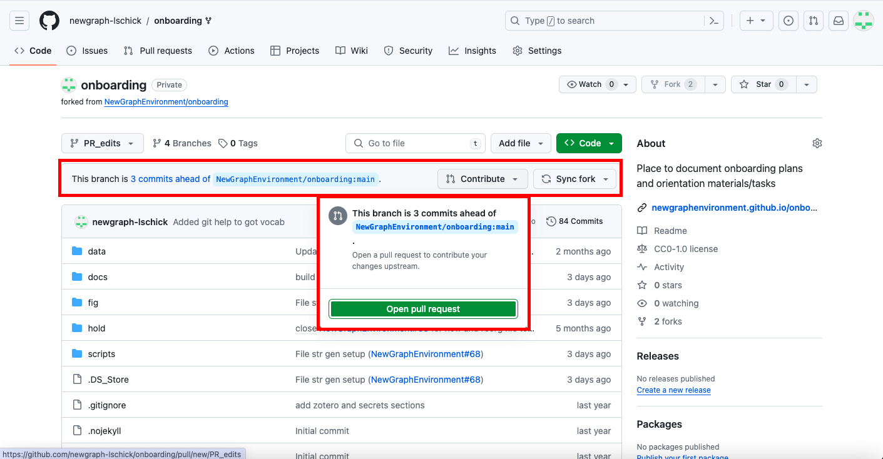Click the Watch button
The width and height of the screenshot is (883, 459).
[x=598, y=84]
